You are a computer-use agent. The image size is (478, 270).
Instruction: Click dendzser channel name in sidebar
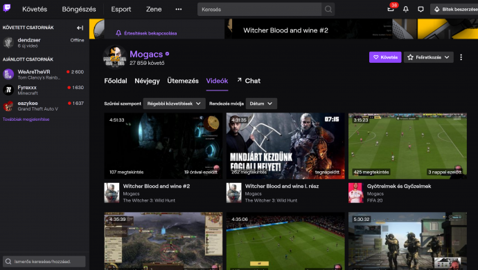29,40
